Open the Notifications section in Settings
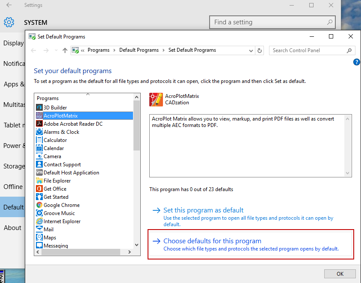 [13, 64]
